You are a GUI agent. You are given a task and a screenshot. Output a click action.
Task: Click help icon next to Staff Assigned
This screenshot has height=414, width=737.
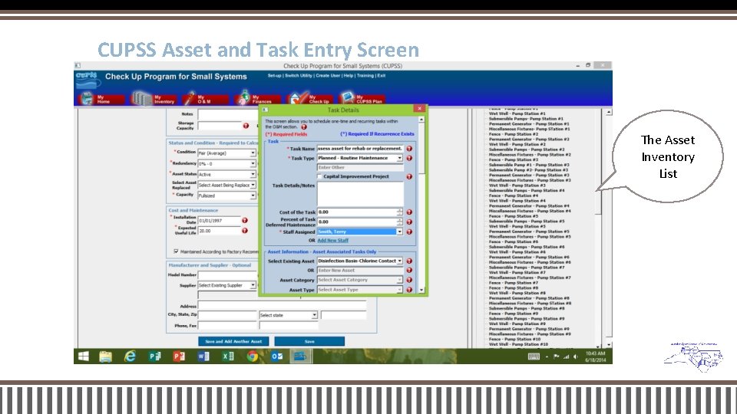click(409, 232)
